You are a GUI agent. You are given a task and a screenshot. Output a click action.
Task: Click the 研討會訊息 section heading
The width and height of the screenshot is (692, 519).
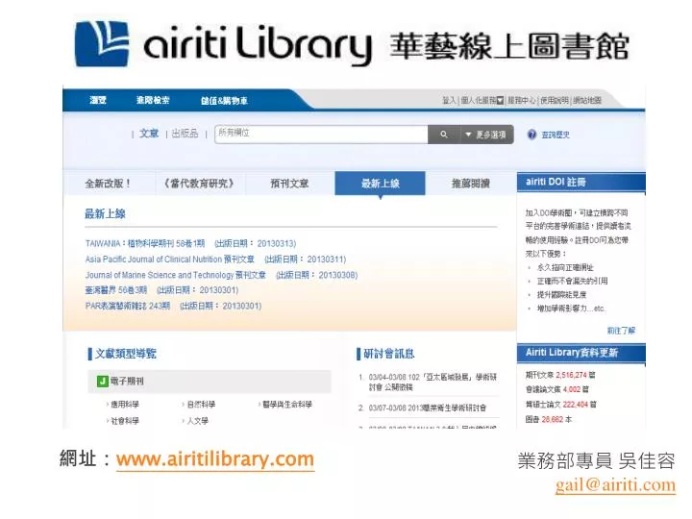coord(389,354)
